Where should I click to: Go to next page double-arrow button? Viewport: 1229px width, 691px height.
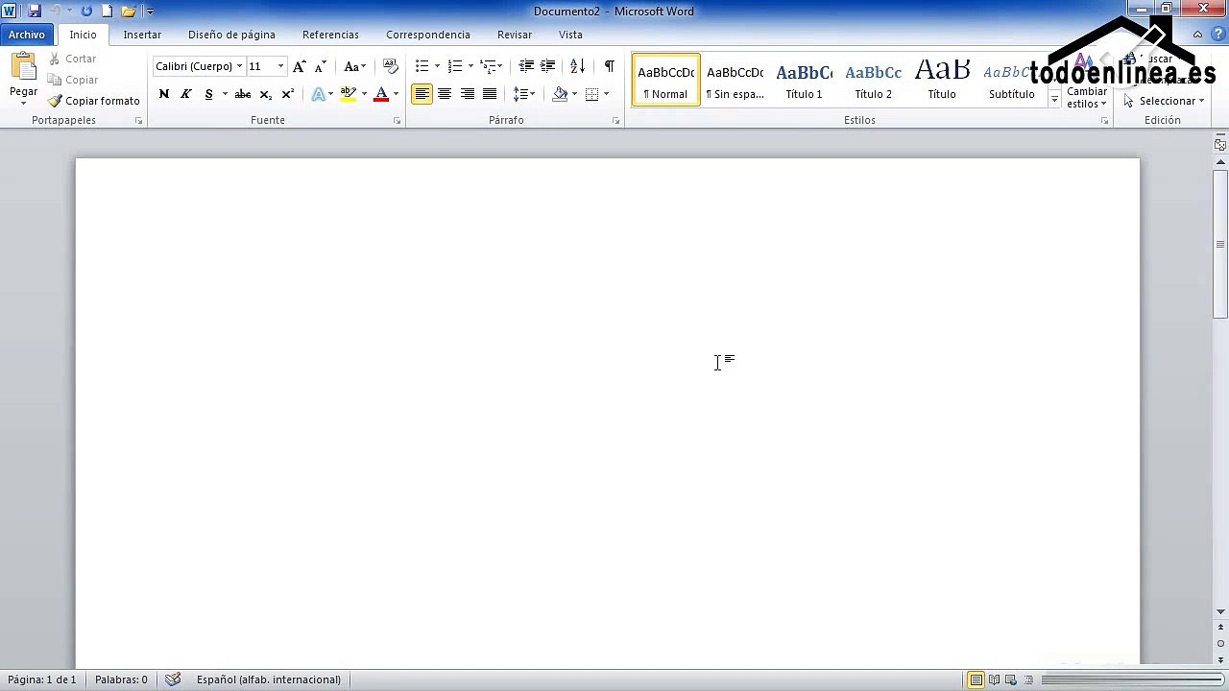coord(1221,660)
